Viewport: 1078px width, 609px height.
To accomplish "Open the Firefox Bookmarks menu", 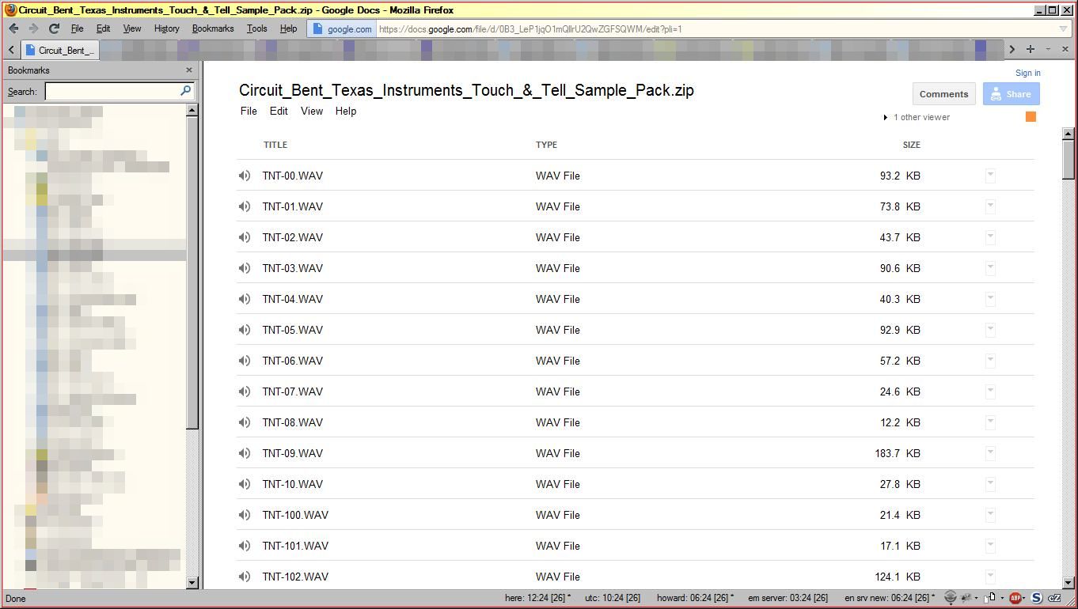I will click(213, 28).
